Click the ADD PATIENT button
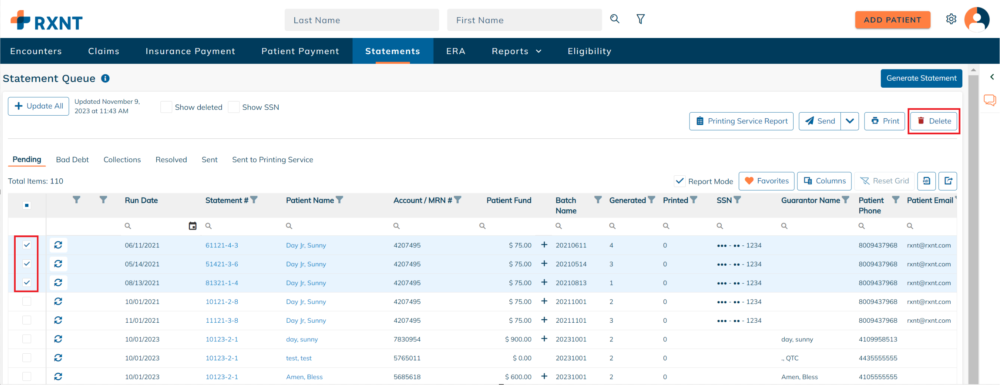 pos(892,20)
